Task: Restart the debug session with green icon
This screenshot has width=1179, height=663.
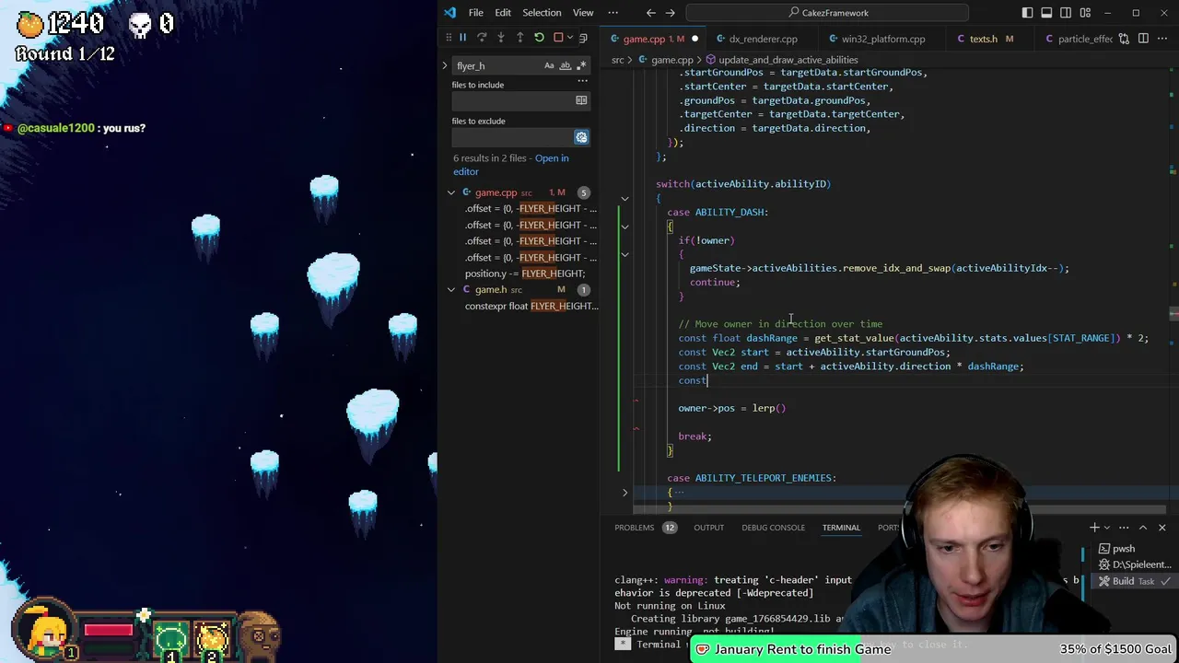Action: (x=539, y=38)
